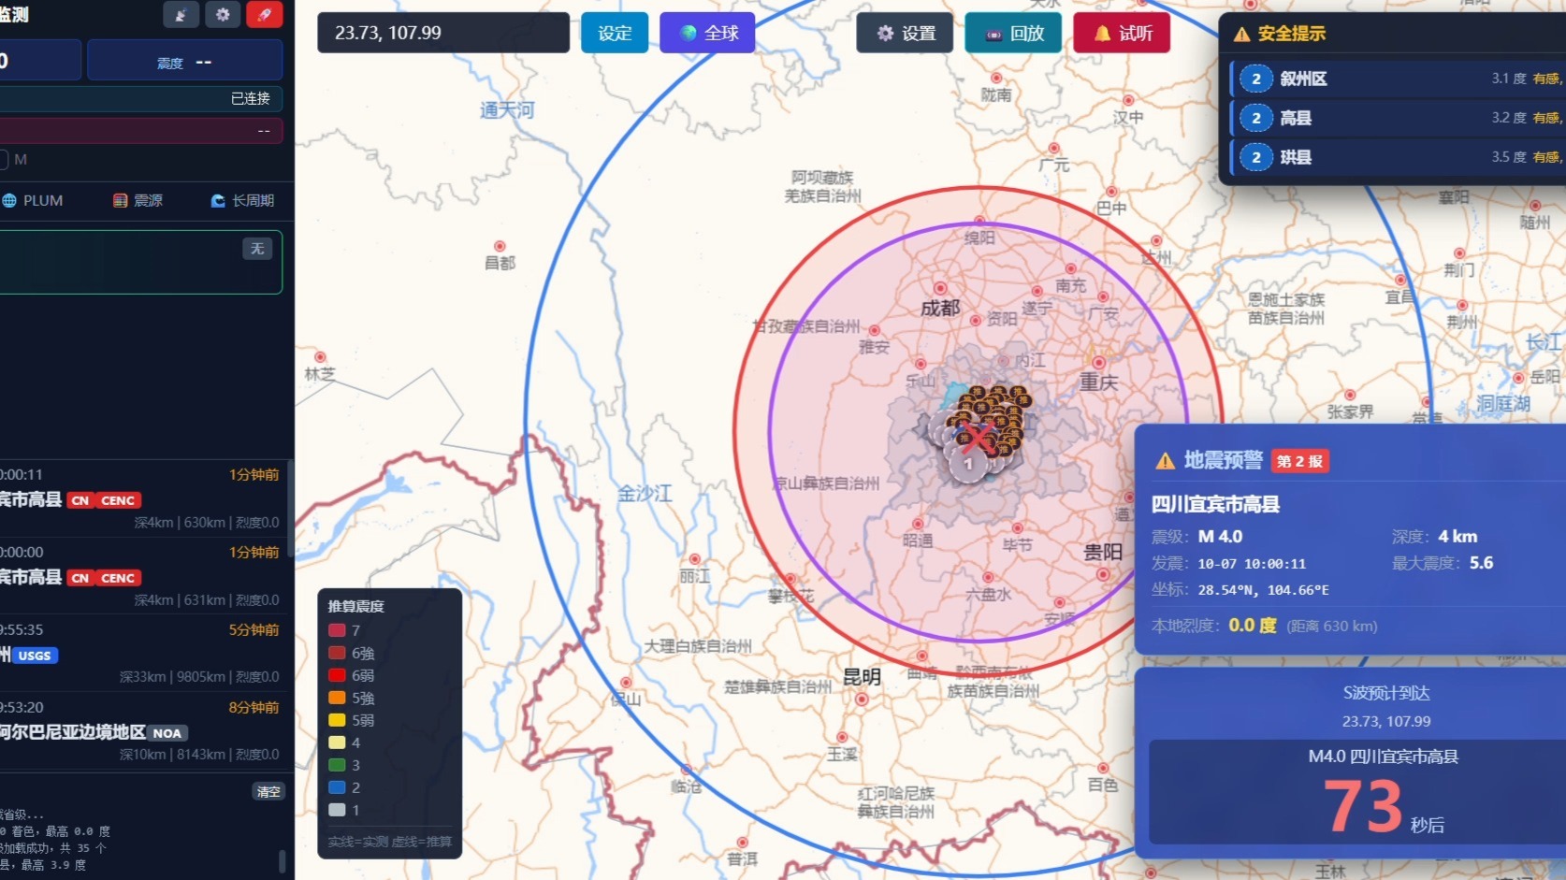Select the USGS earthquake entry at 9:55:35

click(x=141, y=653)
